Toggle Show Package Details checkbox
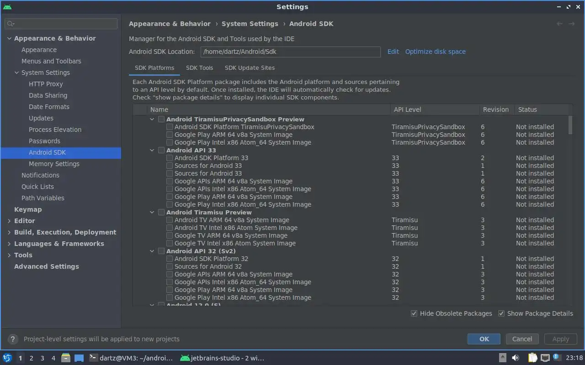The height and width of the screenshot is (365, 585). [x=501, y=313]
